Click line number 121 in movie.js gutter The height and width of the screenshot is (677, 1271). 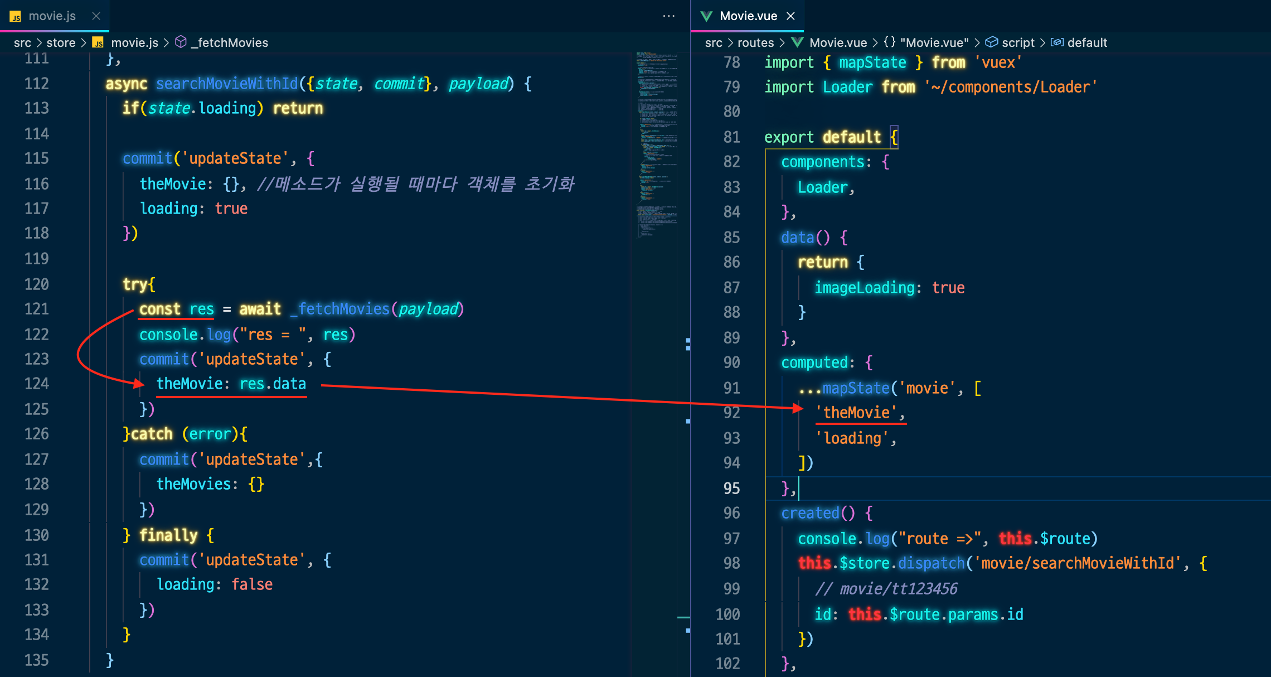[x=37, y=309]
